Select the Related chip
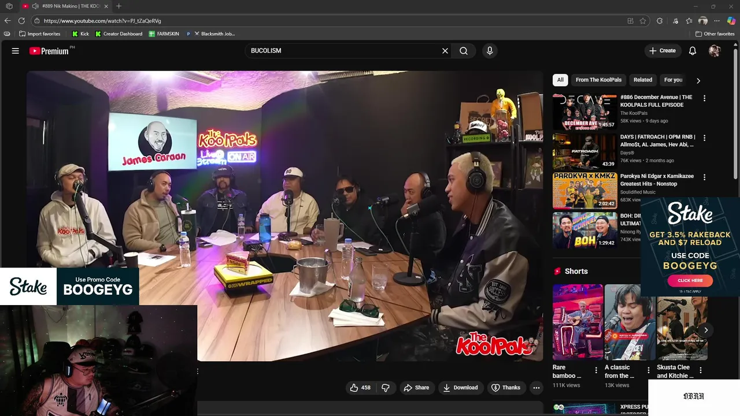Viewport: 740px width, 416px height. click(x=642, y=80)
